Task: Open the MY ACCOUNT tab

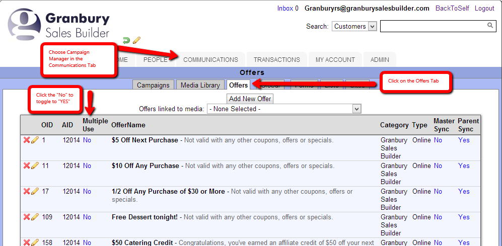Action: [335, 60]
